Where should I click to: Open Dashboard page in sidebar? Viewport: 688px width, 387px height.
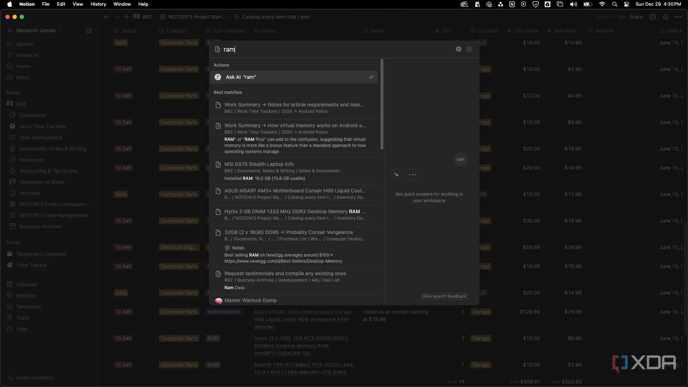(32, 115)
